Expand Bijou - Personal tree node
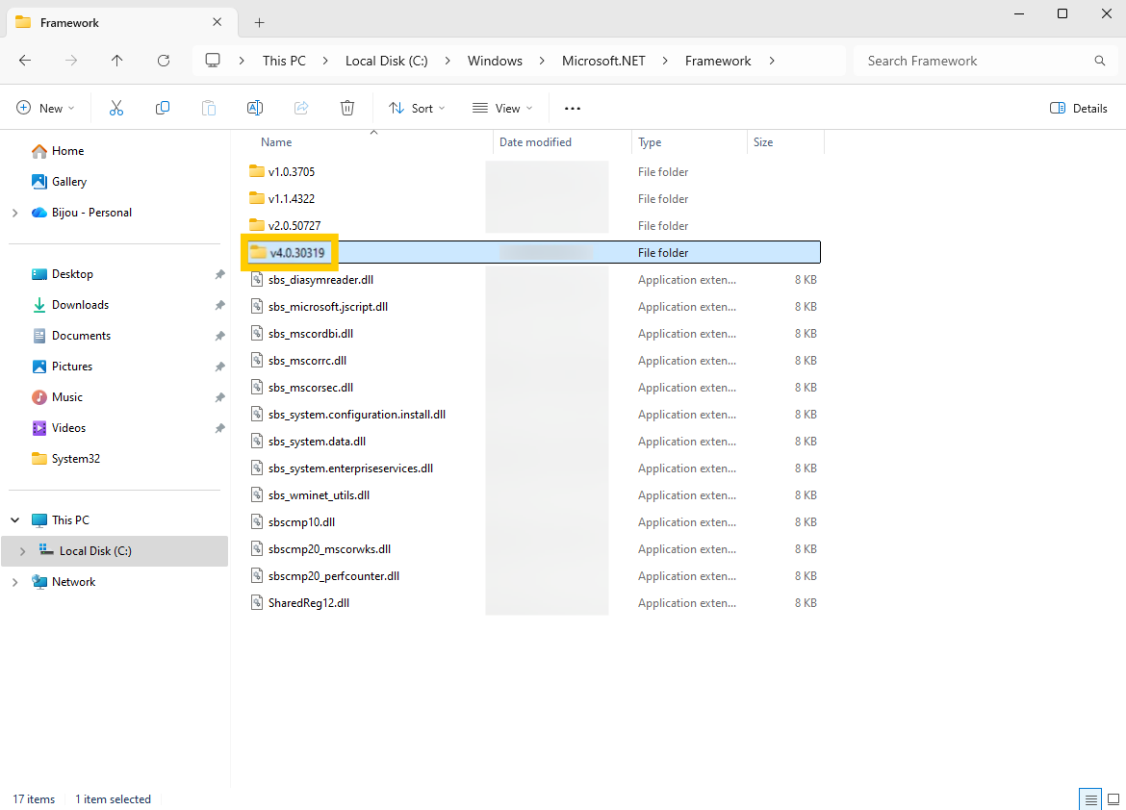Screen dimensions: 1126x810 [x=15, y=213]
